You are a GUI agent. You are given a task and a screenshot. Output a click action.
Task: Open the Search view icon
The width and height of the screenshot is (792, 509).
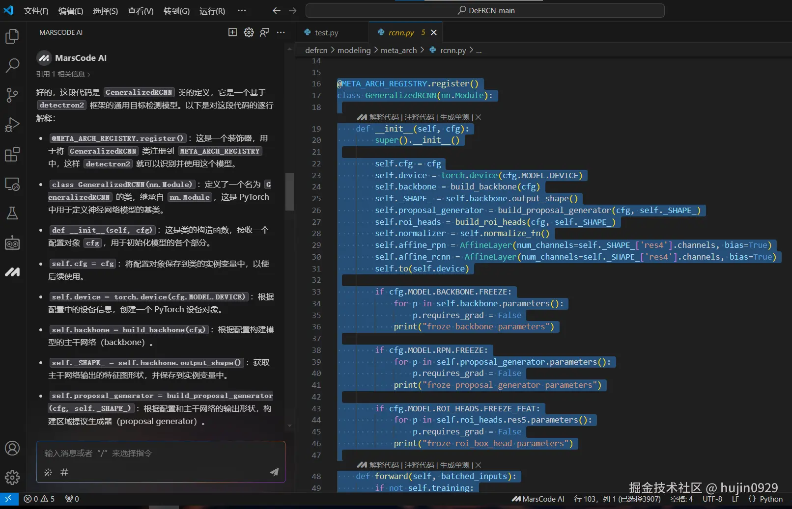12,65
